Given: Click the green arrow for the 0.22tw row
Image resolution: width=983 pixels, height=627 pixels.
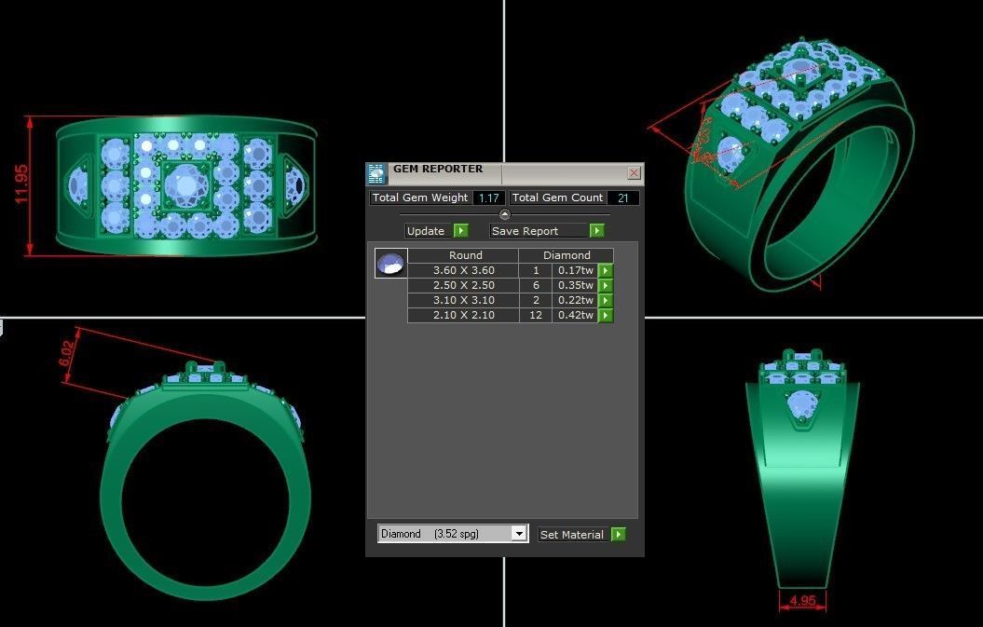Looking at the screenshot, I should [606, 300].
